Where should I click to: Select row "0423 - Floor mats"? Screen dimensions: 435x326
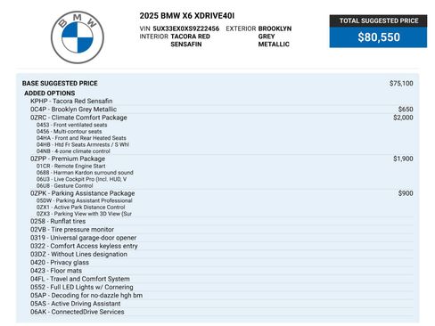221,271
